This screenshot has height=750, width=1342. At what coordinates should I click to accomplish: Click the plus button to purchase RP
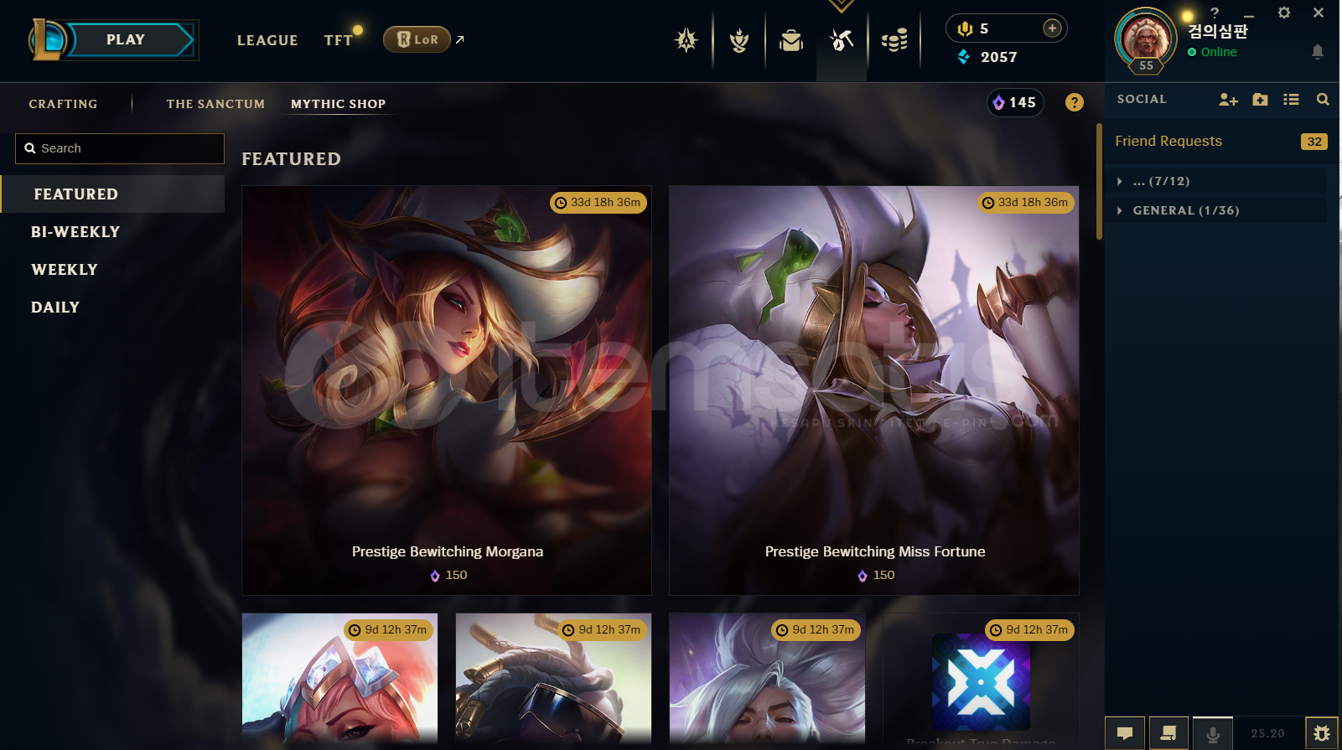tap(1052, 28)
